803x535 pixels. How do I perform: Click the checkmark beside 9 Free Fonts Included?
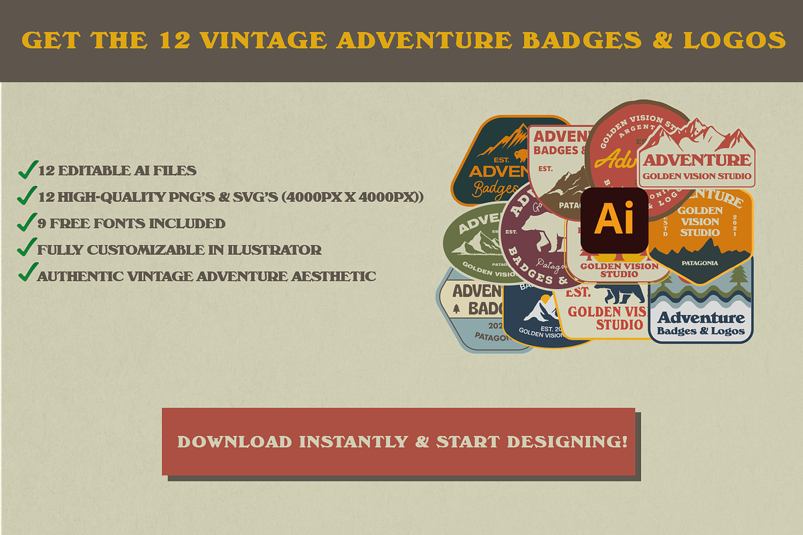[27, 222]
